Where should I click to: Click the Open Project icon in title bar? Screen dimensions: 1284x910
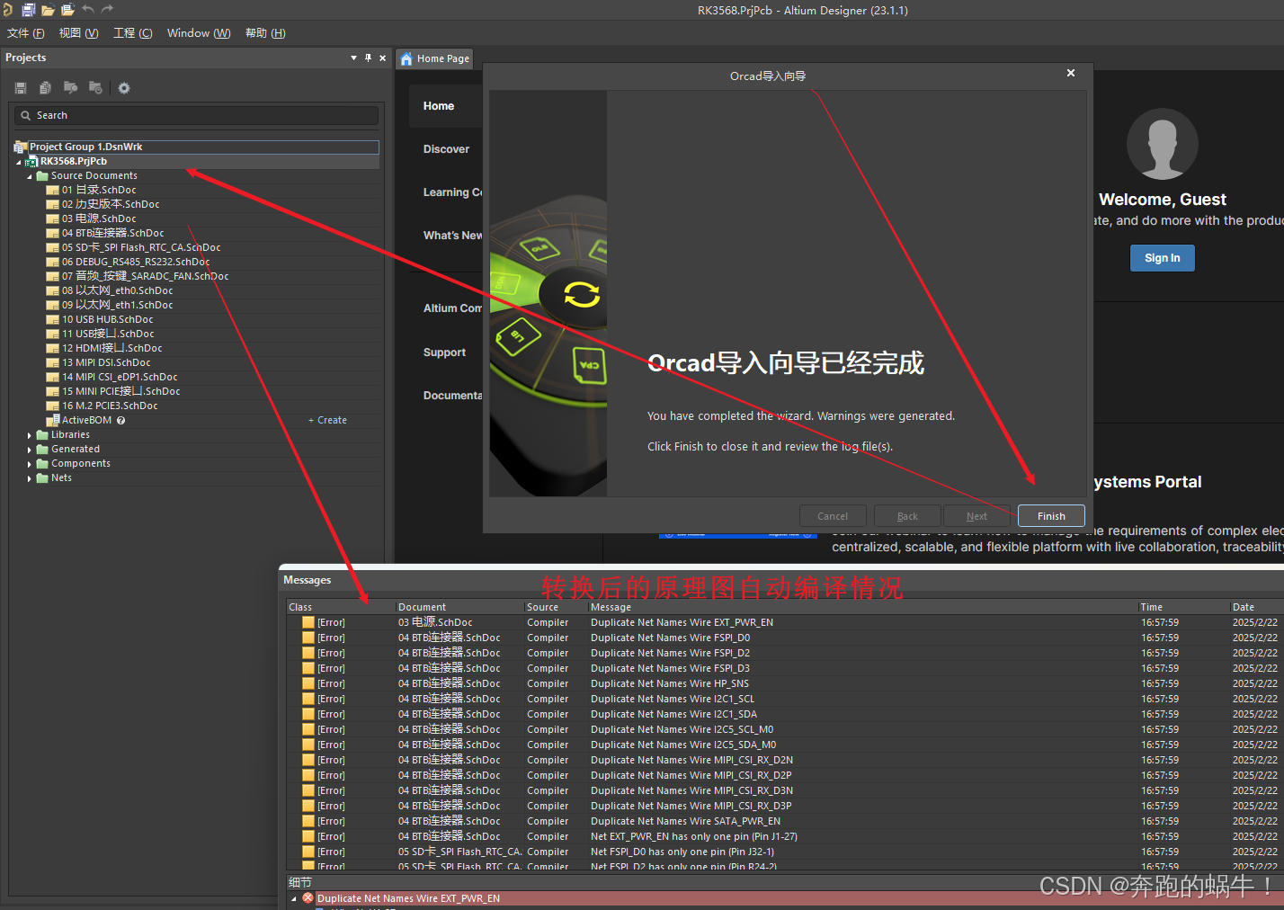click(x=67, y=10)
